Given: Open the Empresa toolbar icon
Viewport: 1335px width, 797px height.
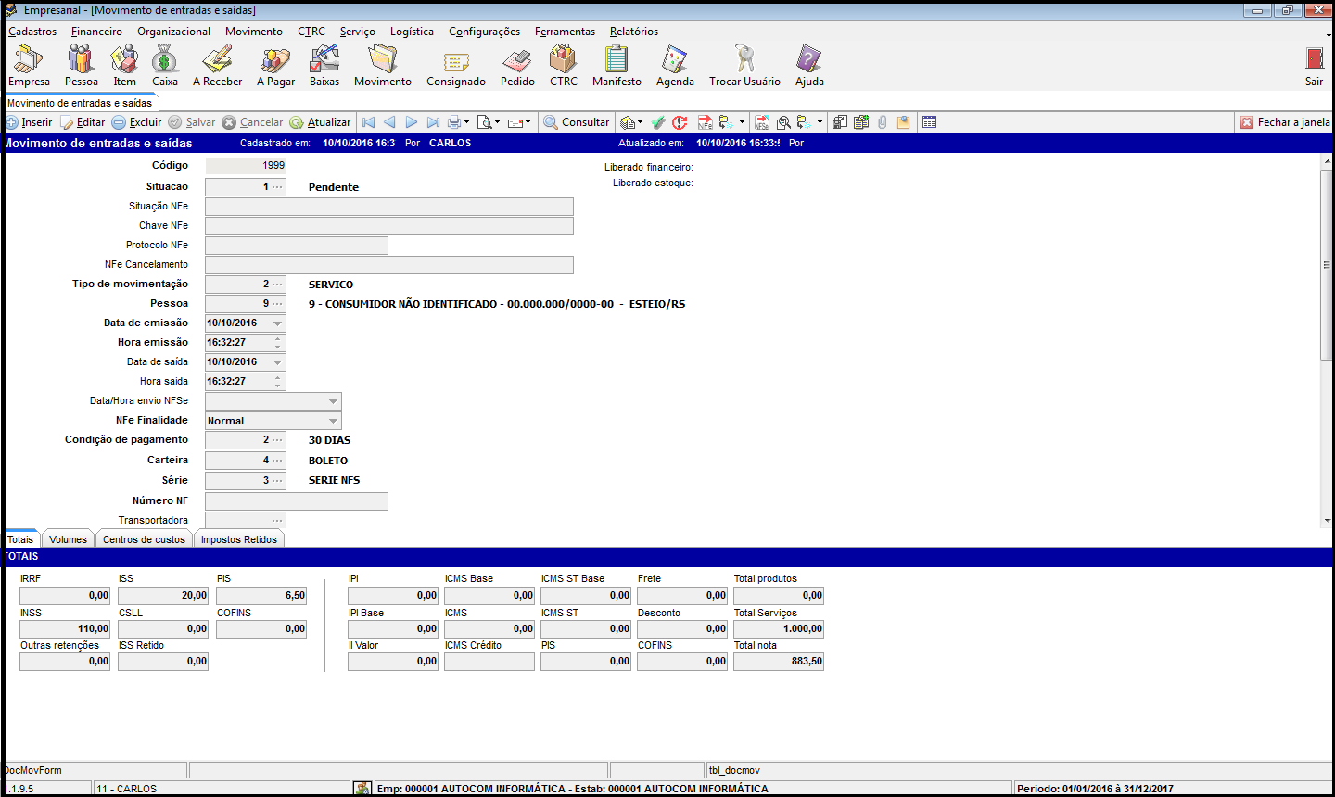Looking at the screenshot, I should click(29, 65).
